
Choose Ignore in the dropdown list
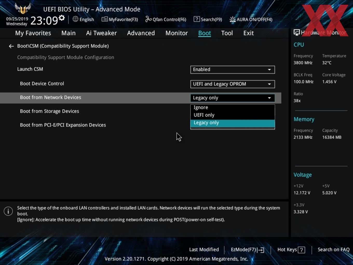coord(232,108)
